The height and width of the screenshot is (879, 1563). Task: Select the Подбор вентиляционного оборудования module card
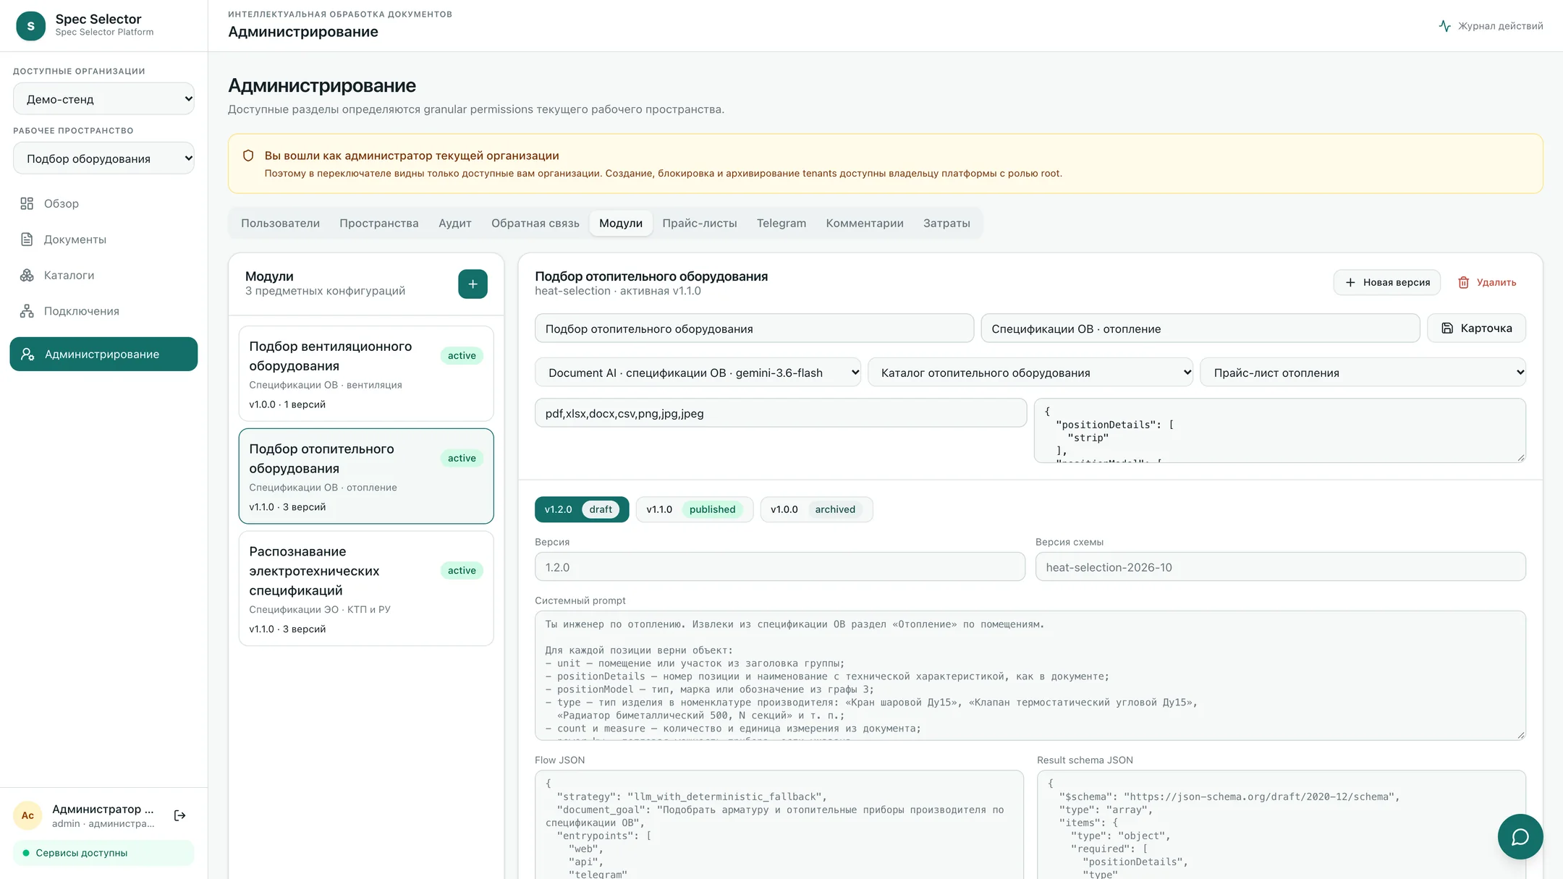coord(366,373)
